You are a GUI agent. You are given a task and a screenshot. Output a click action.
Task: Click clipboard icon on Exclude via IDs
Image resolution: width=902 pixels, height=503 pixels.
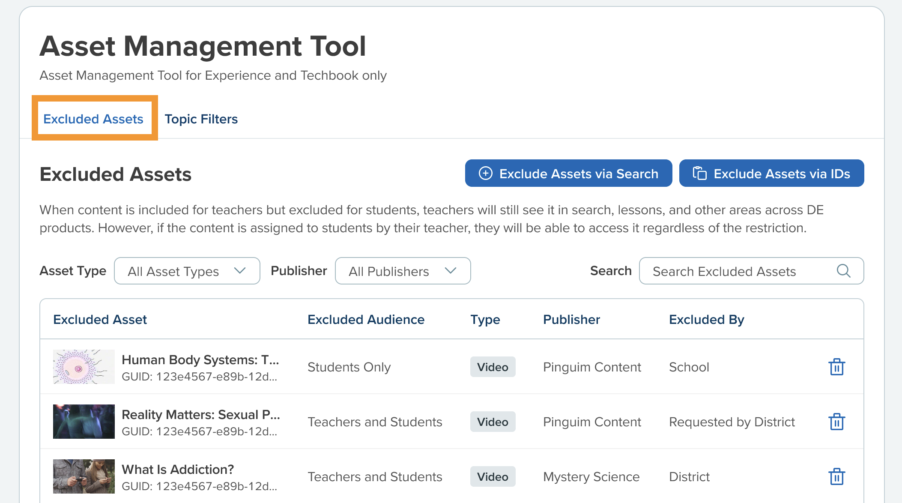pyautogui.click(x=699, y=173)
